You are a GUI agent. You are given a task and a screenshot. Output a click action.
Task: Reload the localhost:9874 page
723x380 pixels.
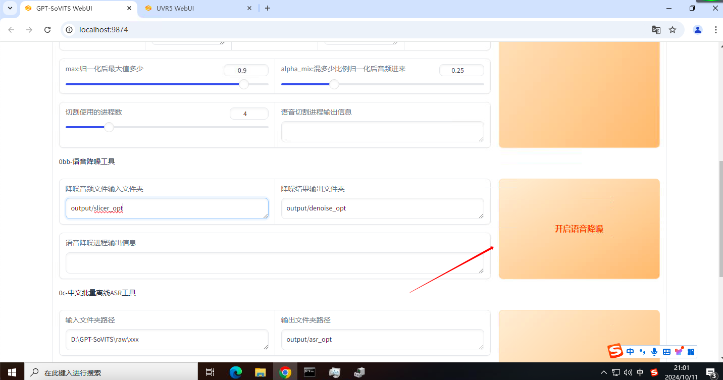pos(47,30)
